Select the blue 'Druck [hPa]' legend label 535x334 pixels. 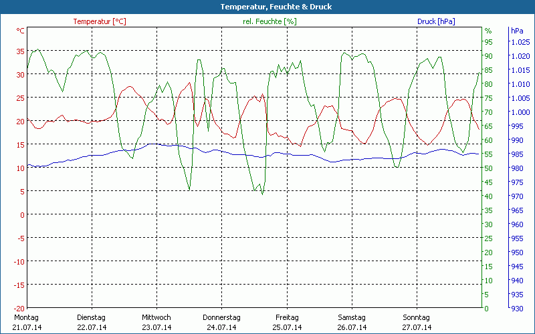point(436,21)
